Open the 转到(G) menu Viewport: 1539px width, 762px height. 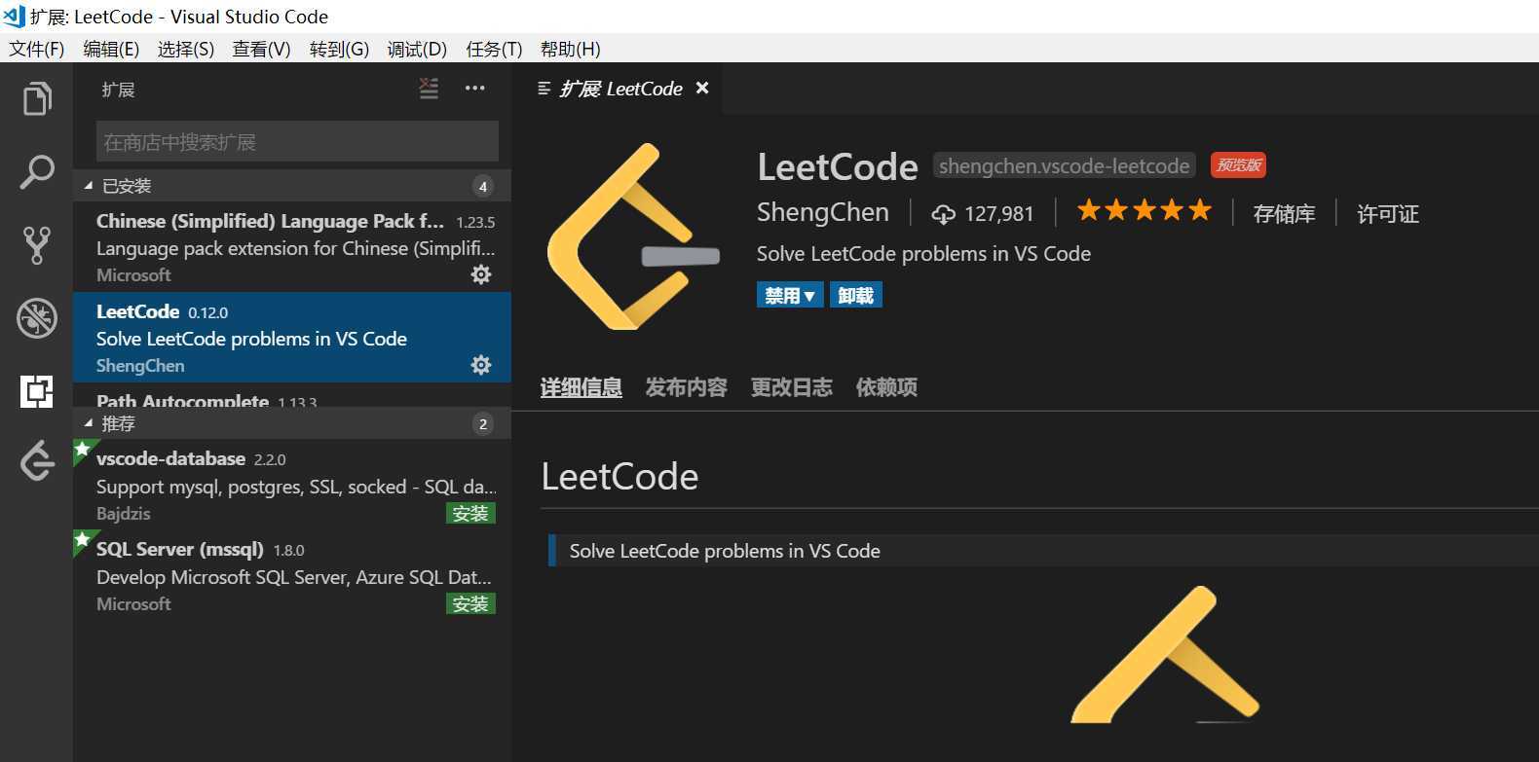(339, 49)
